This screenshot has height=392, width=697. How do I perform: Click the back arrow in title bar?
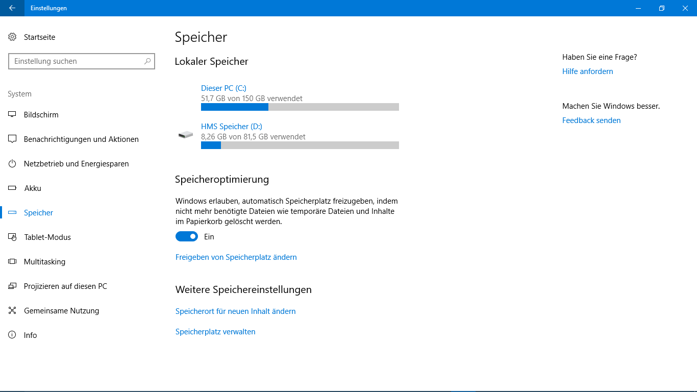(12, 8)
